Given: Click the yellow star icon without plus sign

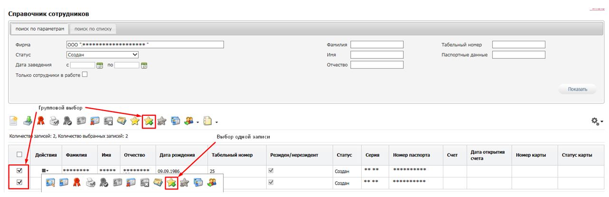Looking at the screenshot, I should click(135, 121).
